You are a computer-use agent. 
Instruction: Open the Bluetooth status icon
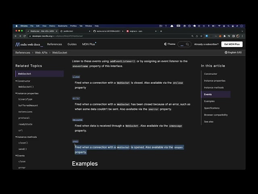tap(209, 26)
